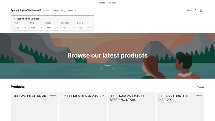Expand the Engine dropdown
Viewport: 215px width, 121px height.
84,28
